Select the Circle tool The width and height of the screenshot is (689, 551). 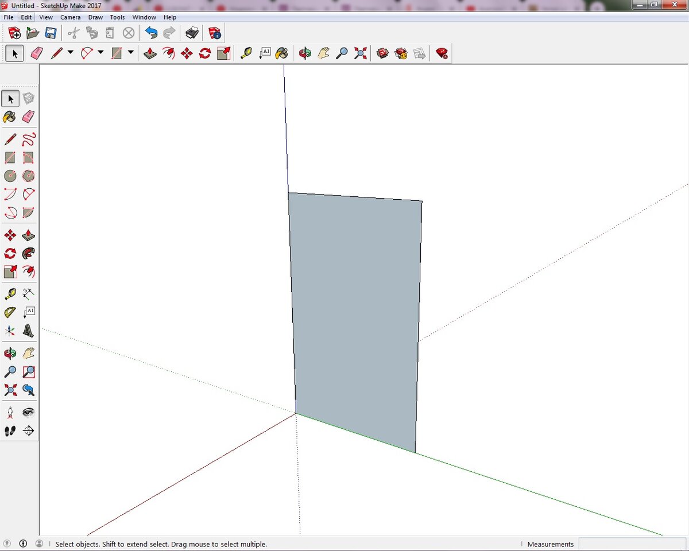(x=10, y=176)
